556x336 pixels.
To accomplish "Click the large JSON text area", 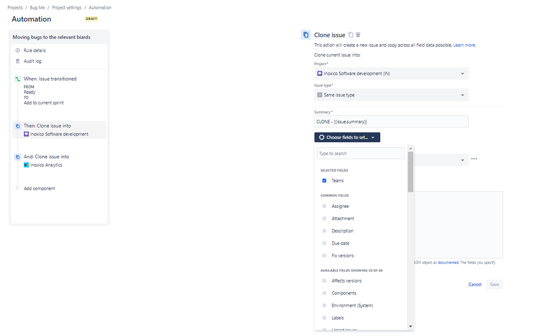I will [458, 225].
